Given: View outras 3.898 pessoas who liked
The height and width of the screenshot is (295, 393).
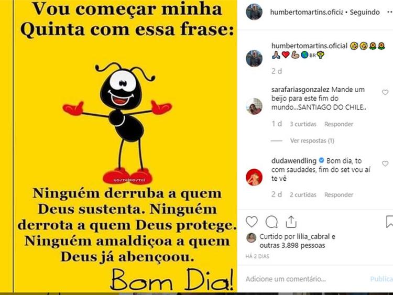Looking at the screenshot, I should click(x=292, y=245).
